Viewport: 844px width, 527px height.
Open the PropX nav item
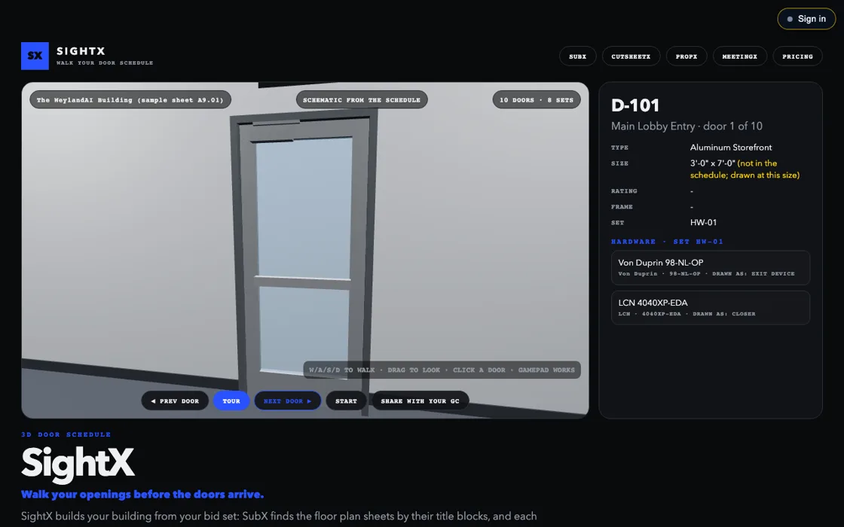click(687, 56)
